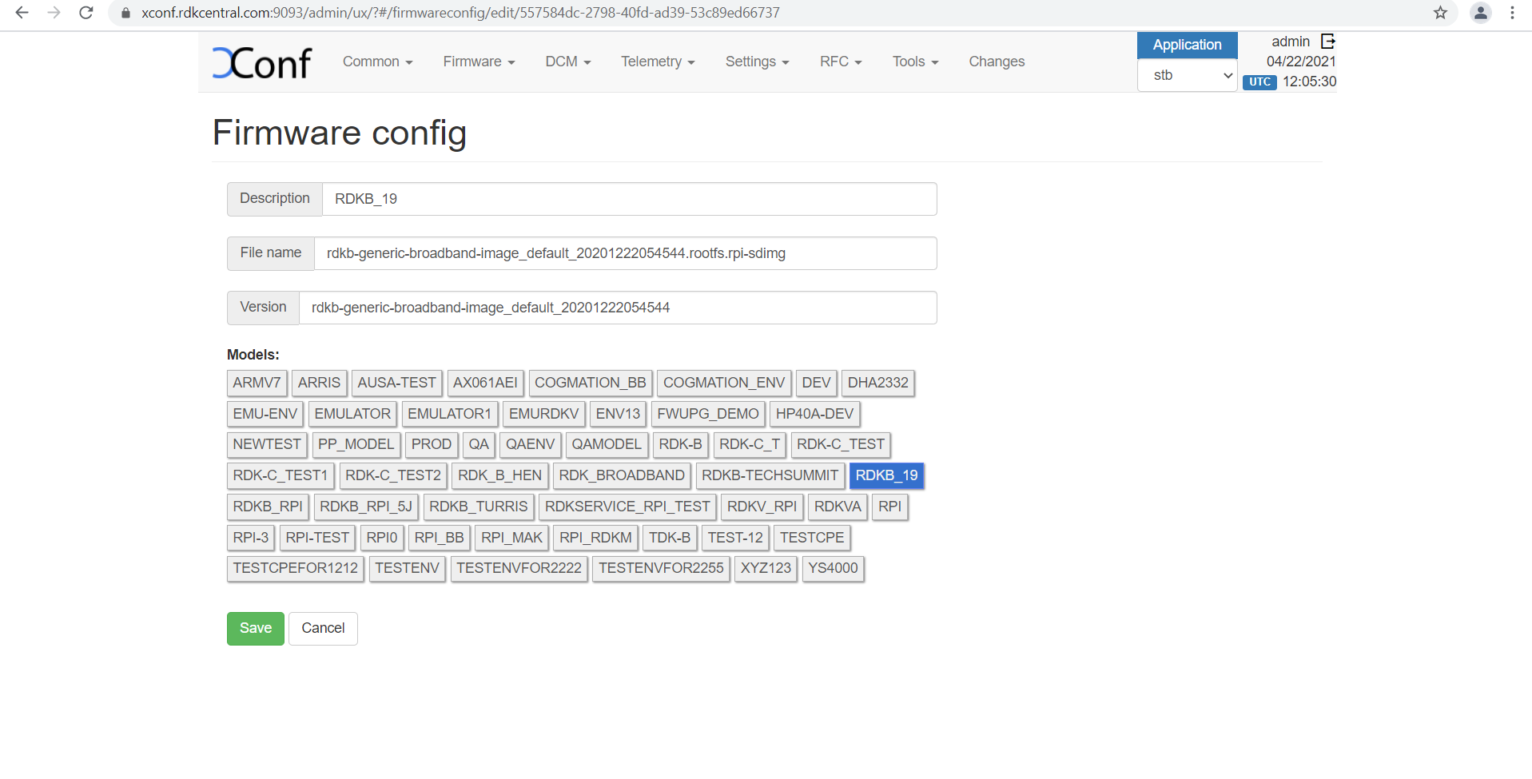Reload the page with browser refresh icon
This screenshot has height=779, width=1532.
(86, 13)
